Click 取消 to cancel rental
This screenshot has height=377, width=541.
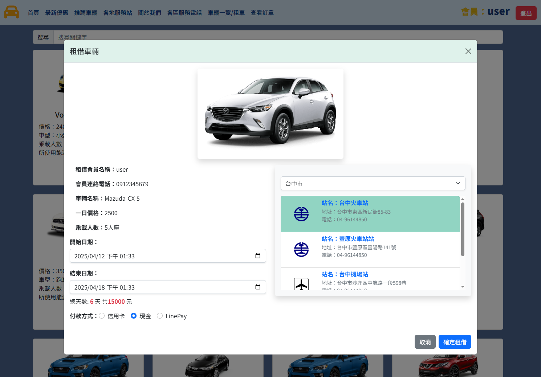click(x=425, y=342)
